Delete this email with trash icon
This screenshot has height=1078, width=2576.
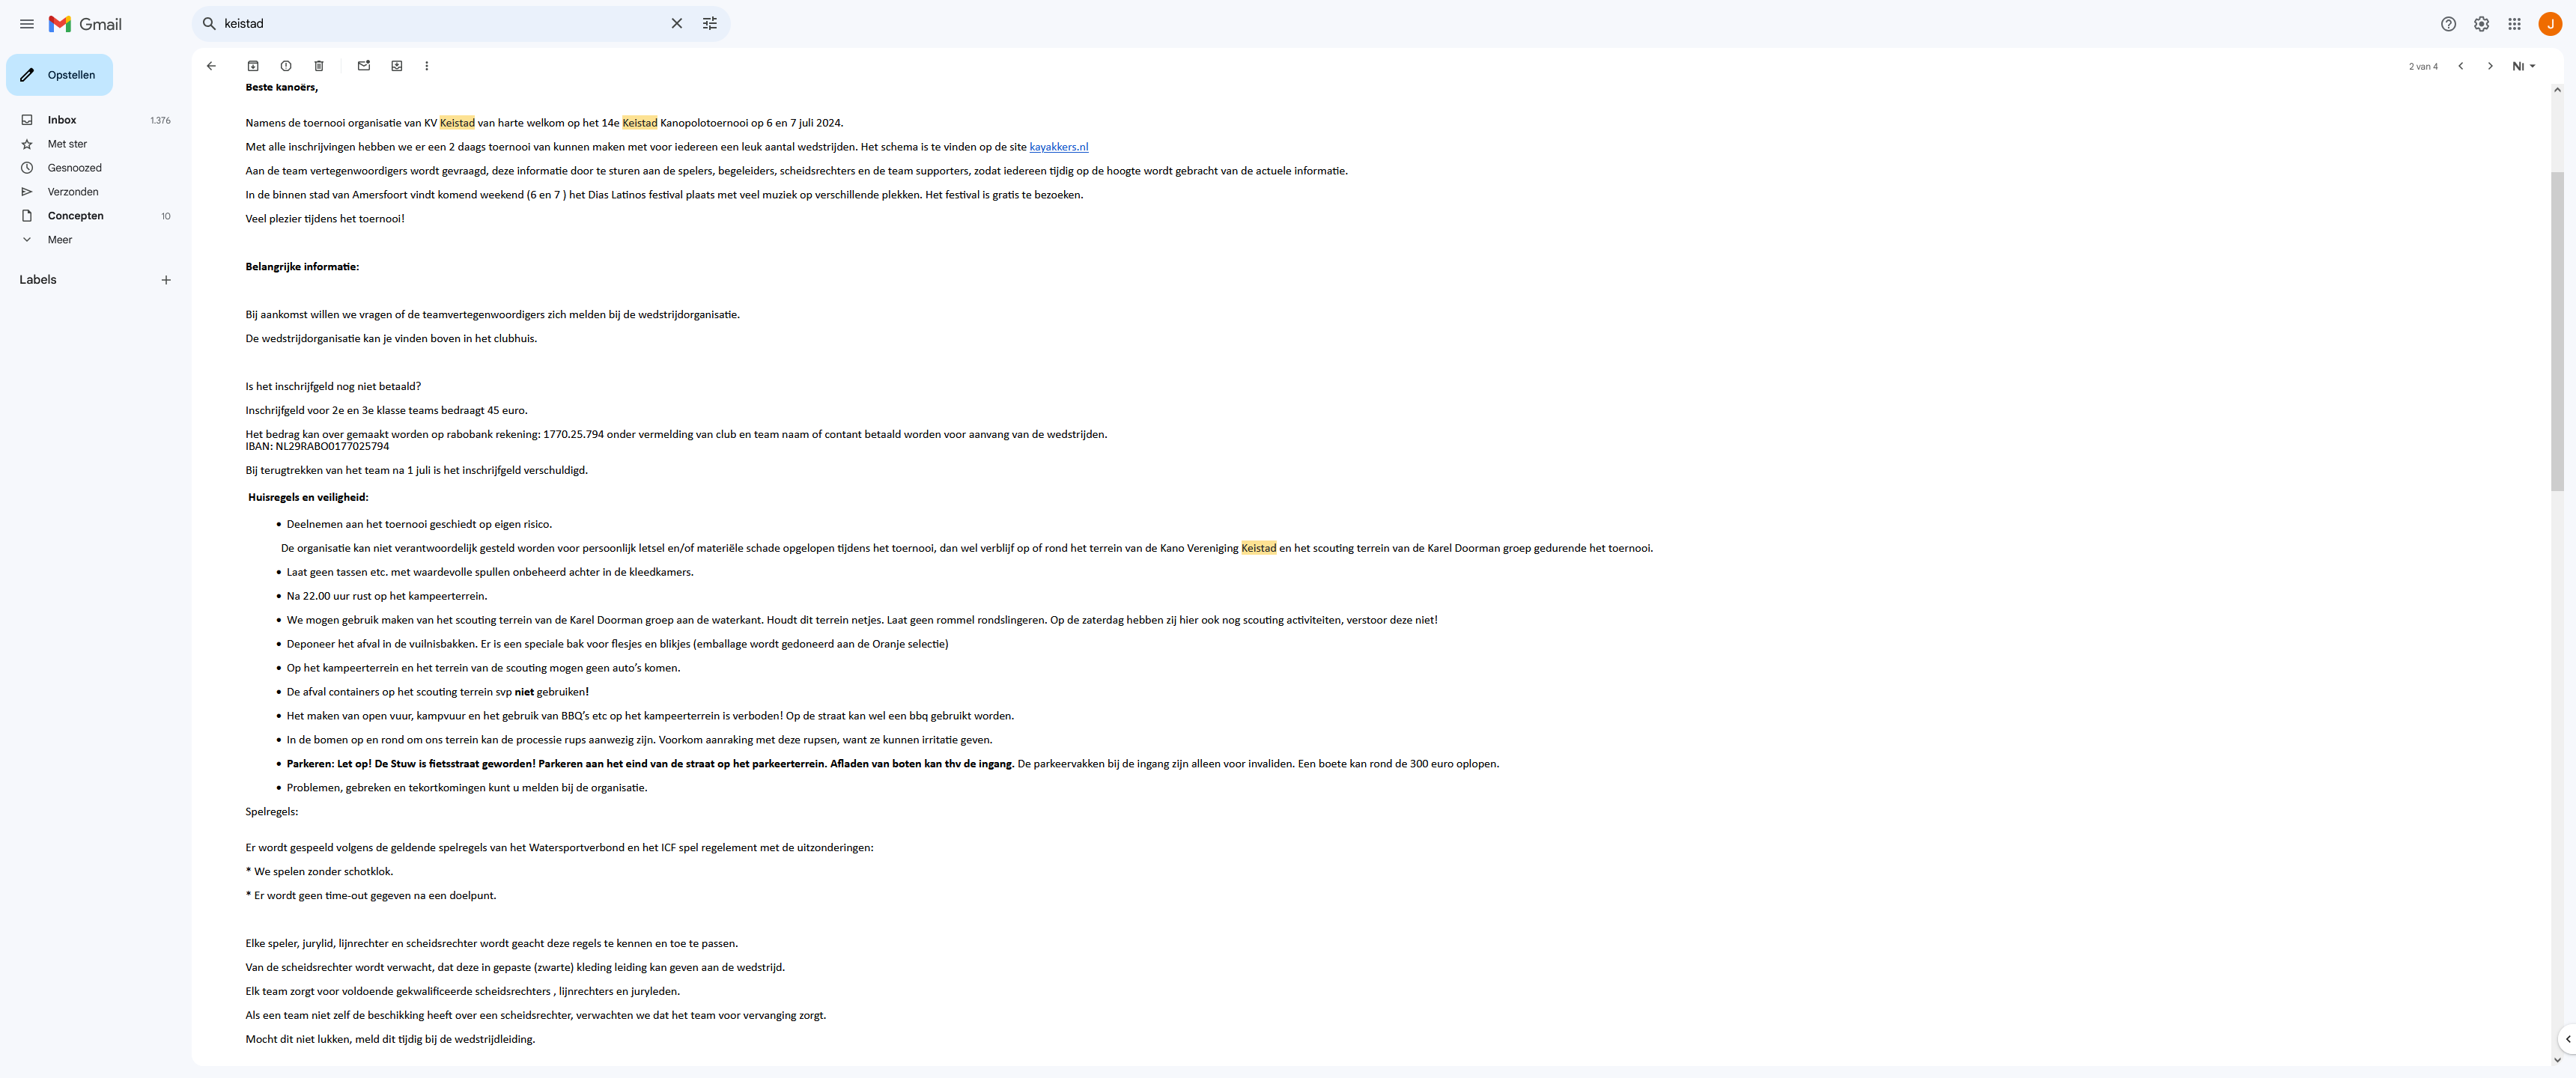[319, 66]
